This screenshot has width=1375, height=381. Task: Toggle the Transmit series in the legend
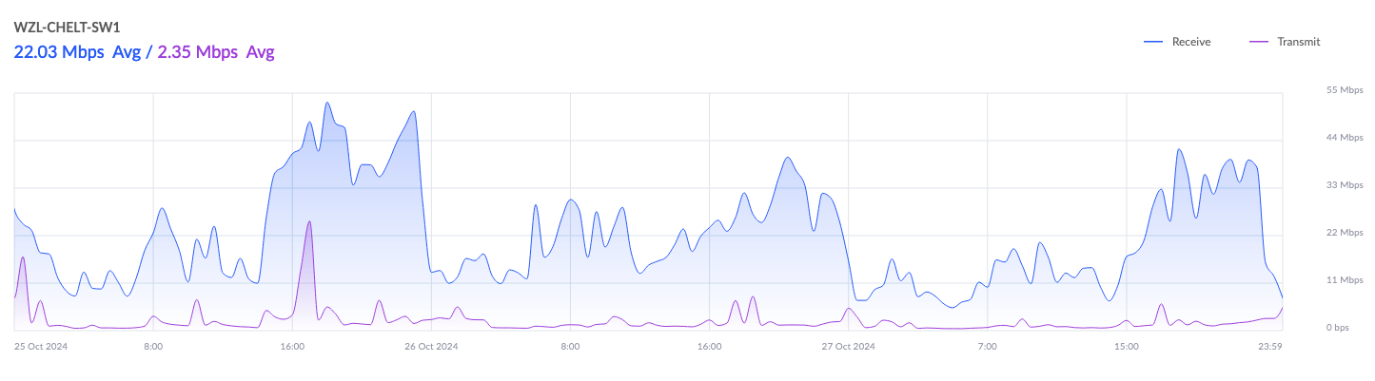click(1298, 42)
